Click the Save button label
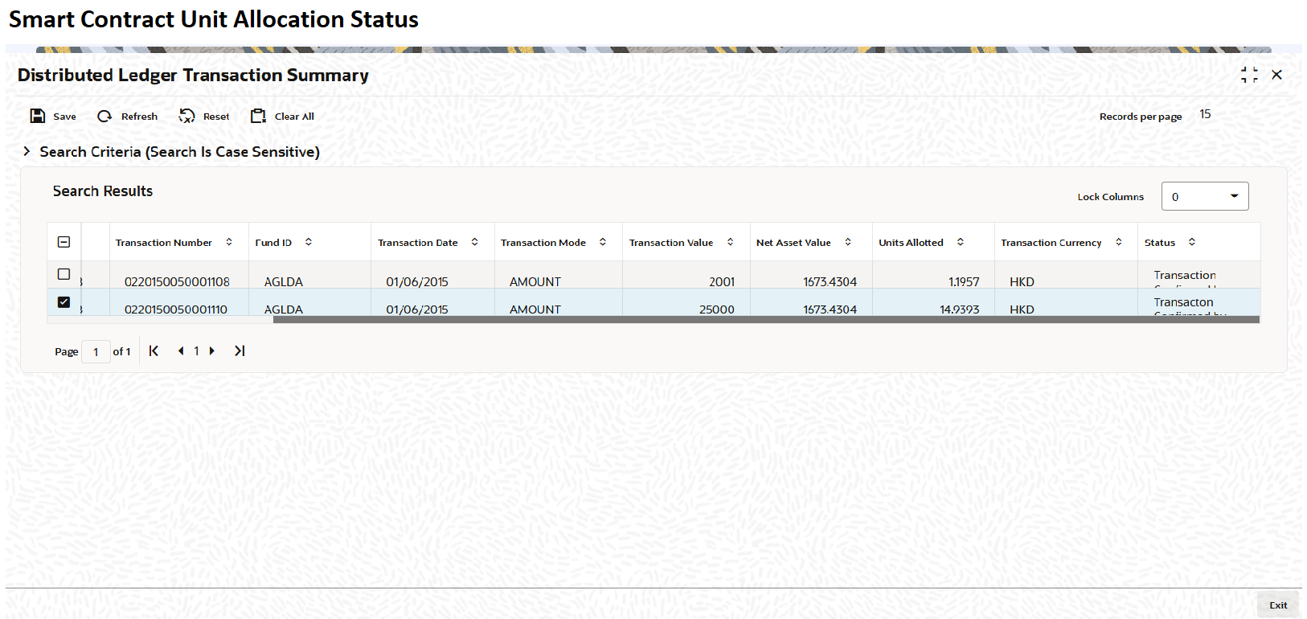The image size is (1307, 619). (64, 117)
